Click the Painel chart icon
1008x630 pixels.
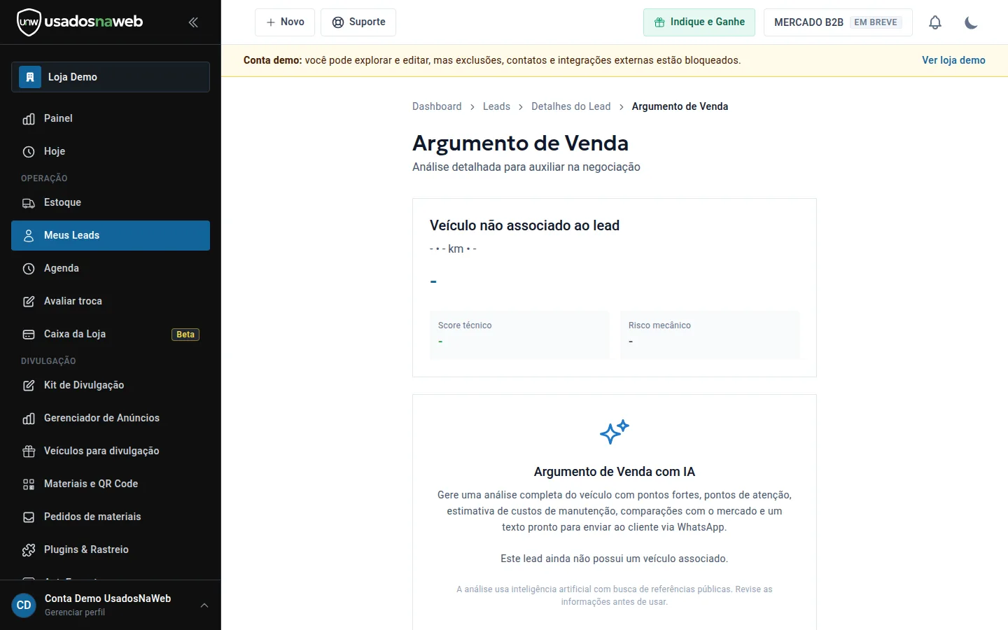[x=29, y=119]
